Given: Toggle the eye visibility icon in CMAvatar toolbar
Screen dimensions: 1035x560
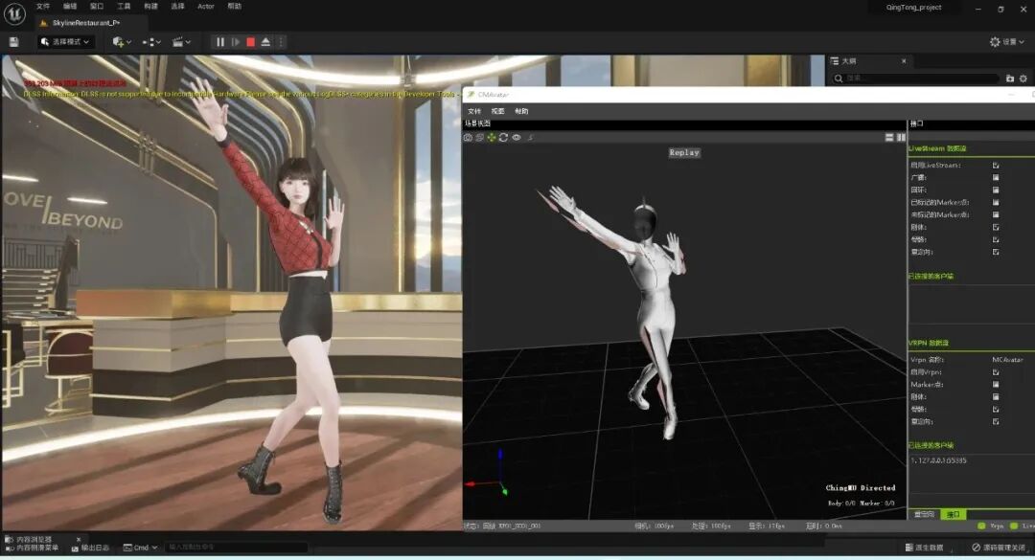Looking at the screenshot, I should [517, 138].
